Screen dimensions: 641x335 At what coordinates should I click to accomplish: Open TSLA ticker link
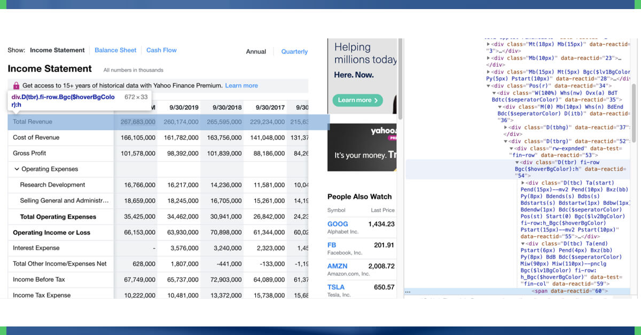(336, 287)
